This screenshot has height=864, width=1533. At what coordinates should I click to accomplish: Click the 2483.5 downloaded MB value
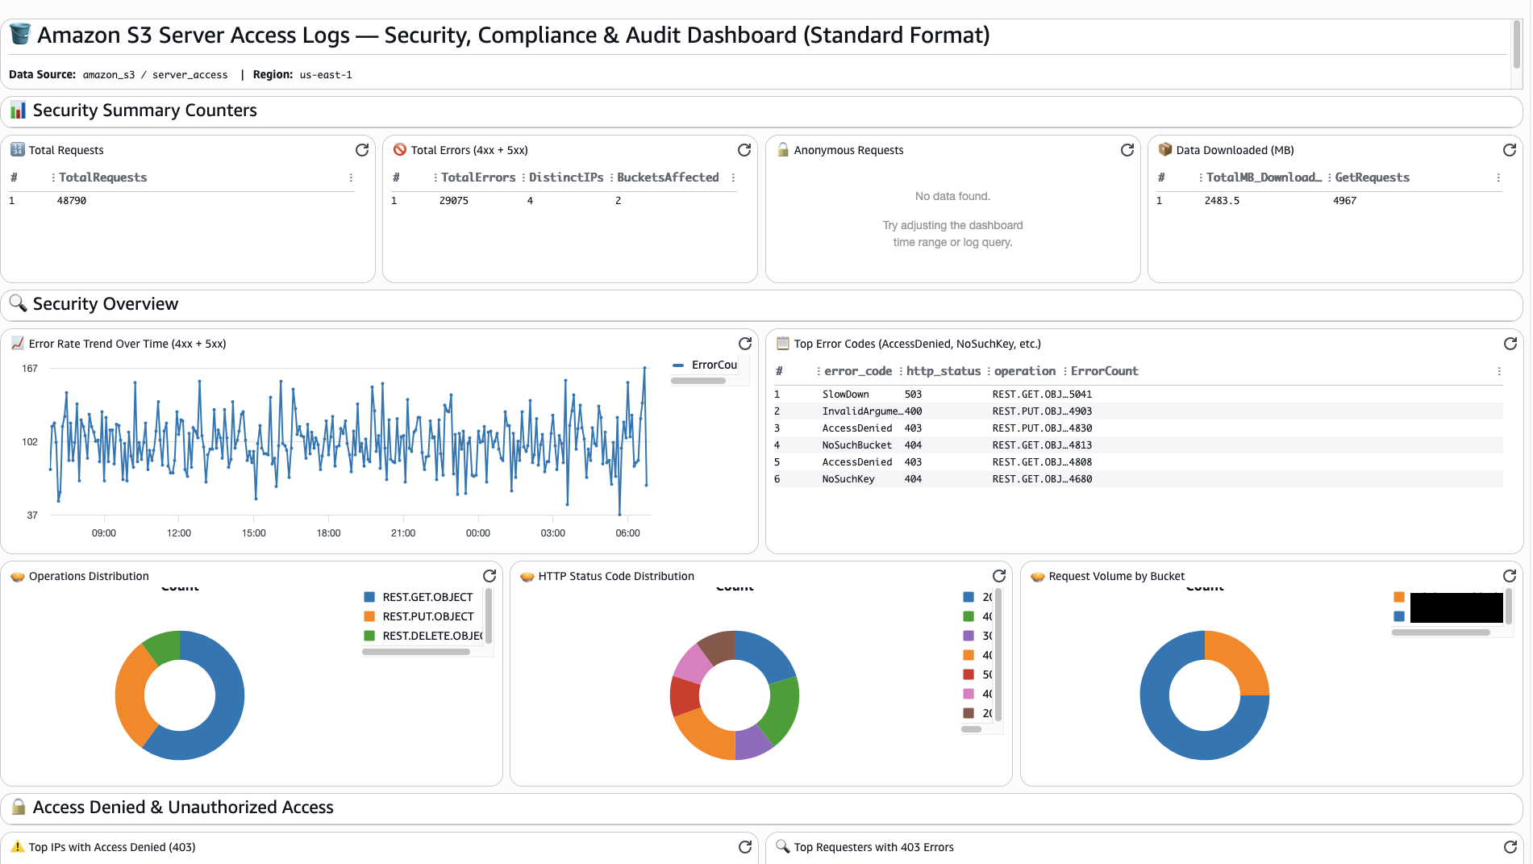(x=1222, y=201)
